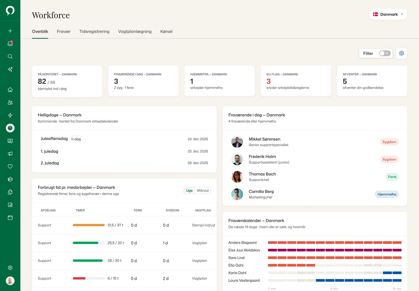
Task: Click Thomas Bach's Ferie badge
Action: point(392,177)
